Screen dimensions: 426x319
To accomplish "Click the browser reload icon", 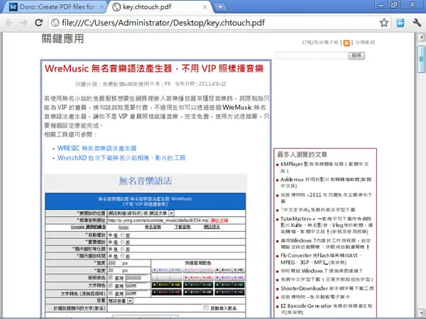I will click(39, 23).
